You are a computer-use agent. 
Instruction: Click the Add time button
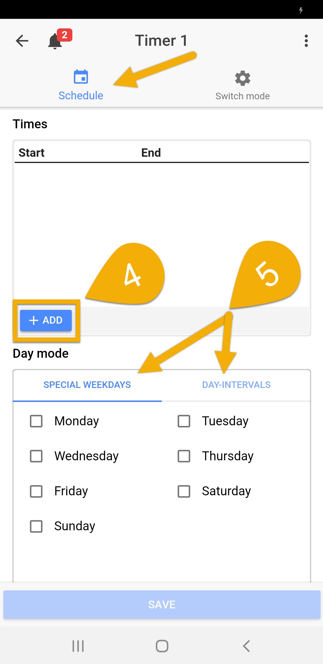pos(46,320)
